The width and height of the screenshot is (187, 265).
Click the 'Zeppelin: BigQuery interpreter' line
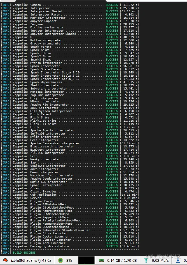(x=70, y=149)
